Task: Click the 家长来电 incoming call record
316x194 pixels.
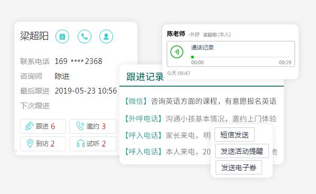Action: [x=168, y=135]
